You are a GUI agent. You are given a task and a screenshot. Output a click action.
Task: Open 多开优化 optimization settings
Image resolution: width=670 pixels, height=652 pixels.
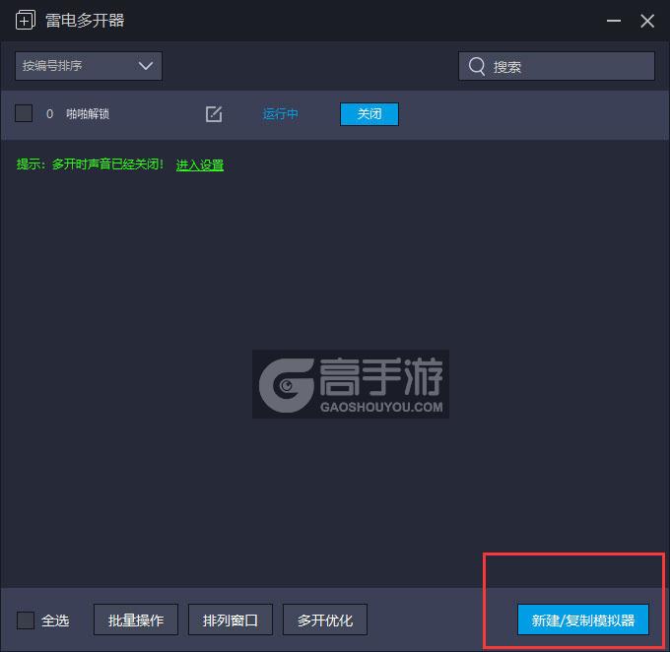[x=325, y=619]
